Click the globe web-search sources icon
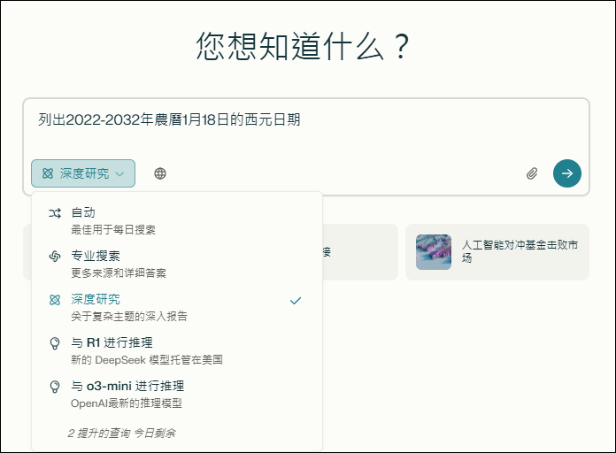This screenshot has width=616, height=453. (x=160, y=173)
